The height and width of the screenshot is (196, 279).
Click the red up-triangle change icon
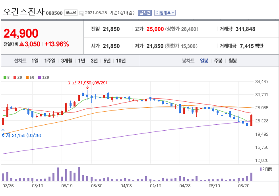21,44
